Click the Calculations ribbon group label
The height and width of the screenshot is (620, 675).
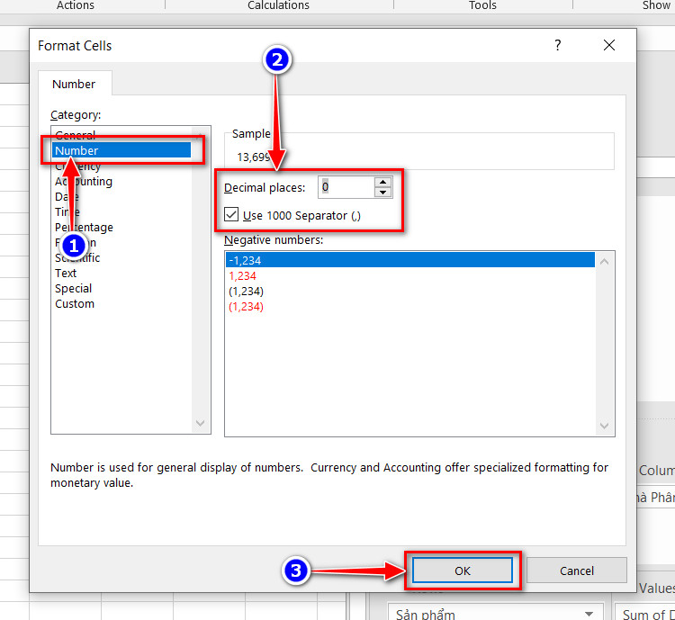point(278,5)
